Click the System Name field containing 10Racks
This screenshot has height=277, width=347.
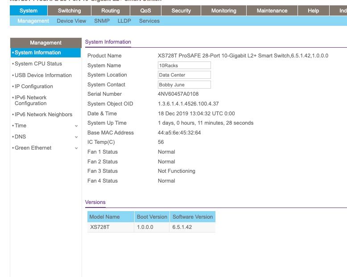point(184,65)
